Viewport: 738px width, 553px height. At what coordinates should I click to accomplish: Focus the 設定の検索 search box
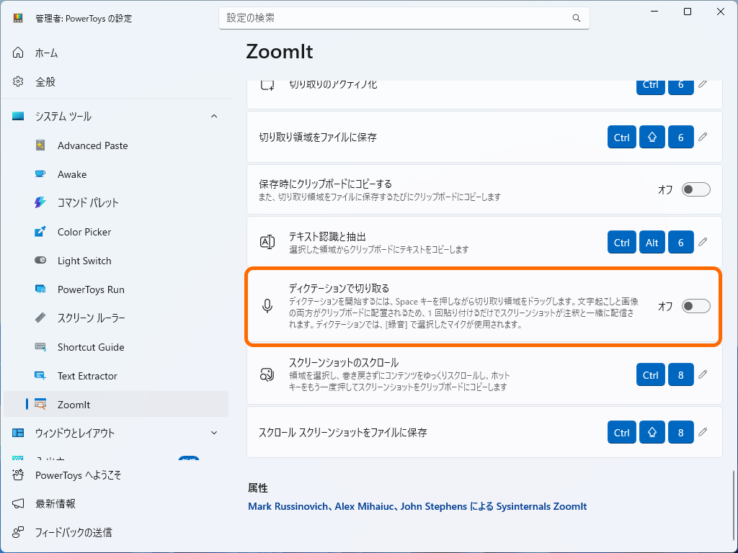tap(404, 18)
